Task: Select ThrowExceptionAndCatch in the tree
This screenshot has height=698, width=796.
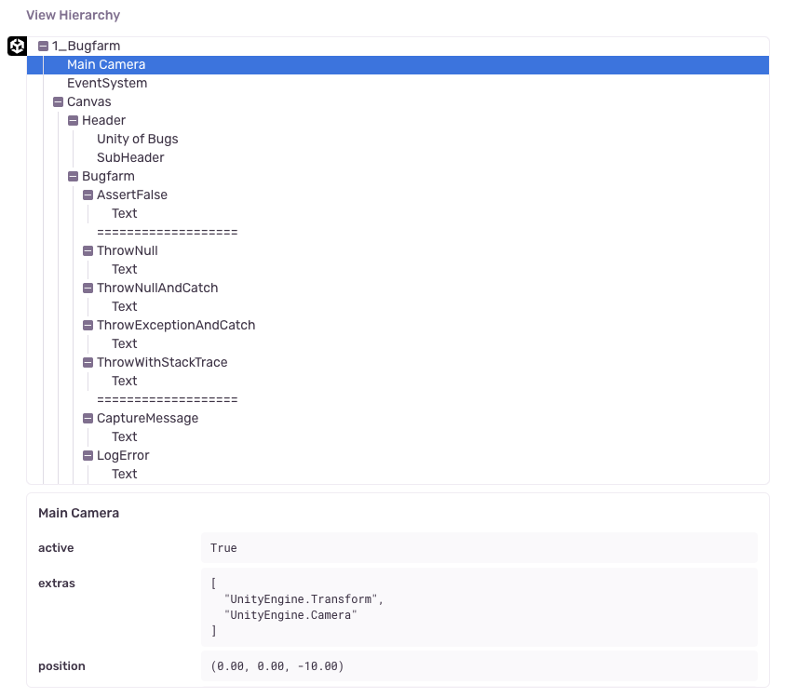Action: tap(176, 325)
